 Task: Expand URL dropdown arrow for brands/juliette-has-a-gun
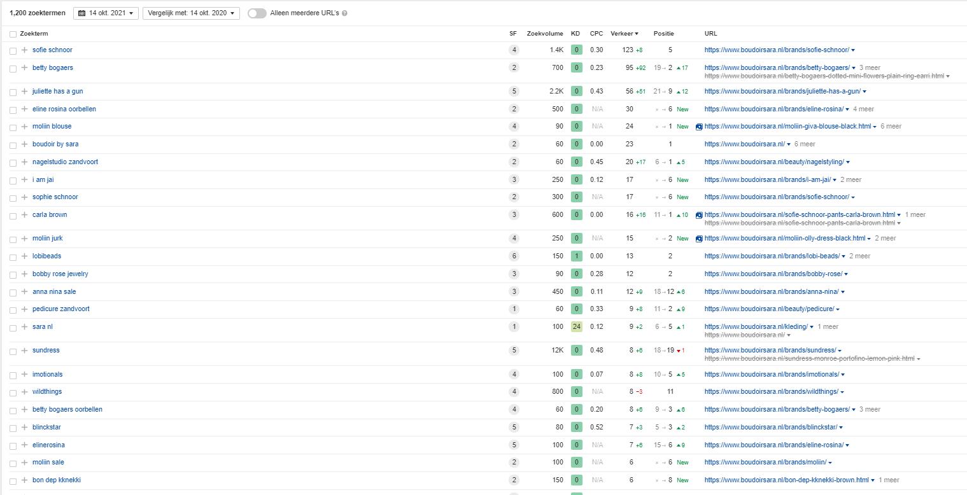tap(864, 92)
